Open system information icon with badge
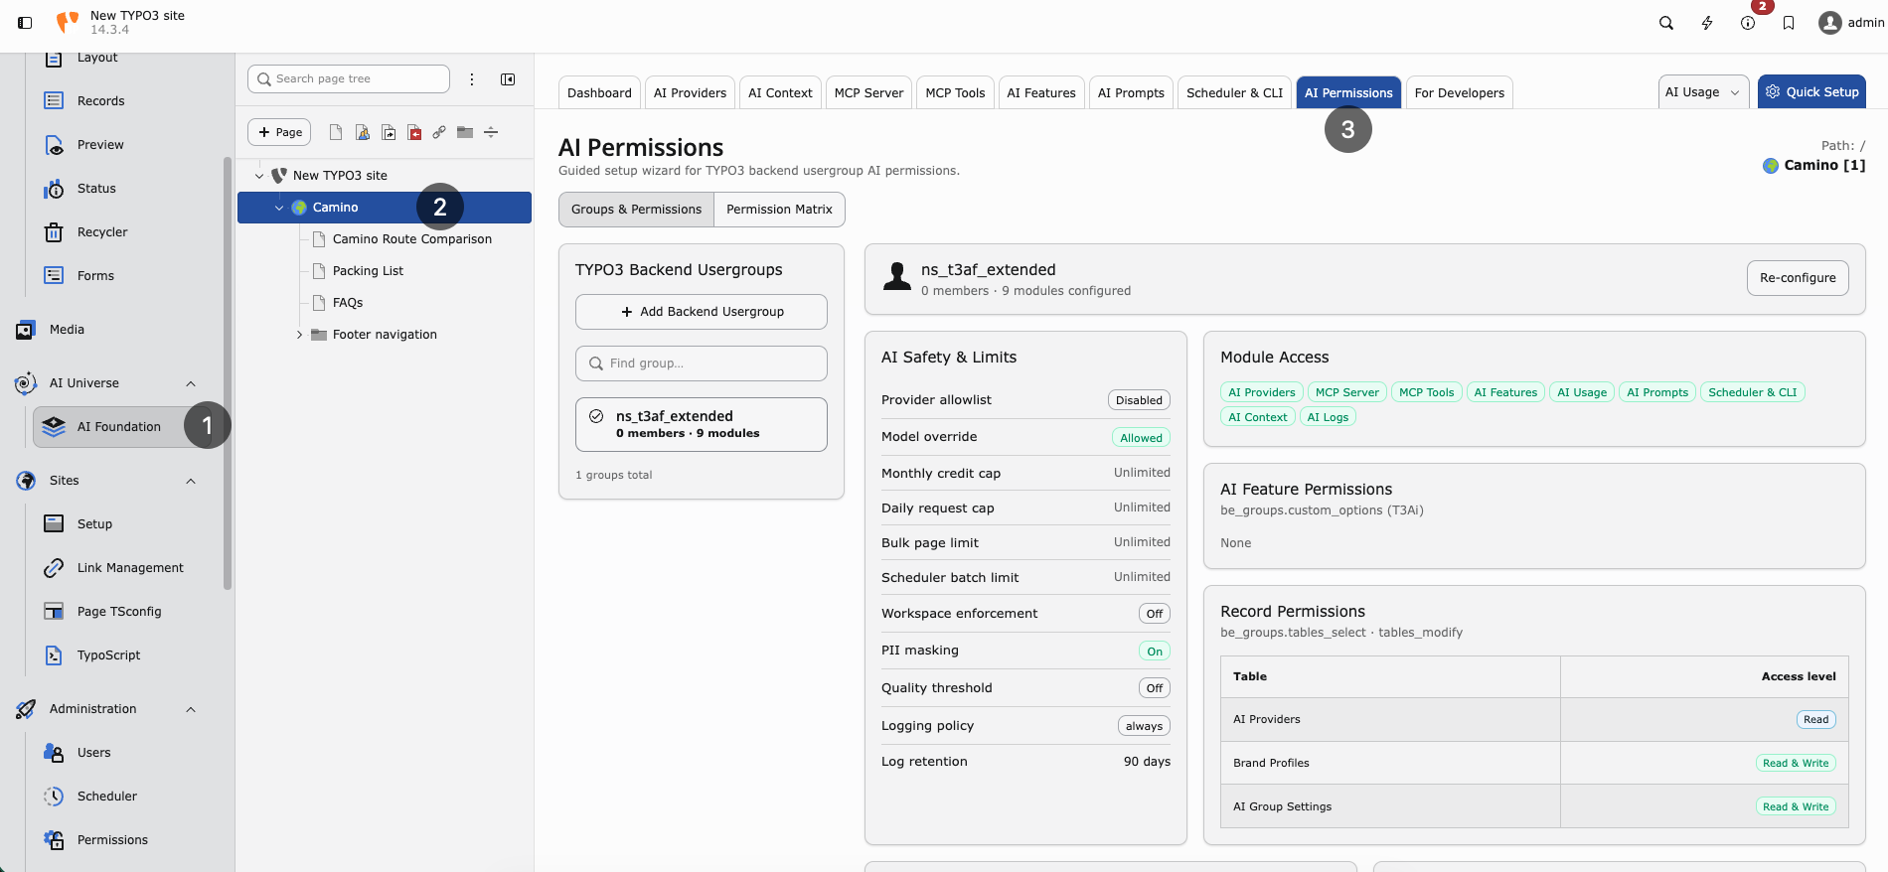Screen dimensions: 1888x872 tap(1748, 23)
